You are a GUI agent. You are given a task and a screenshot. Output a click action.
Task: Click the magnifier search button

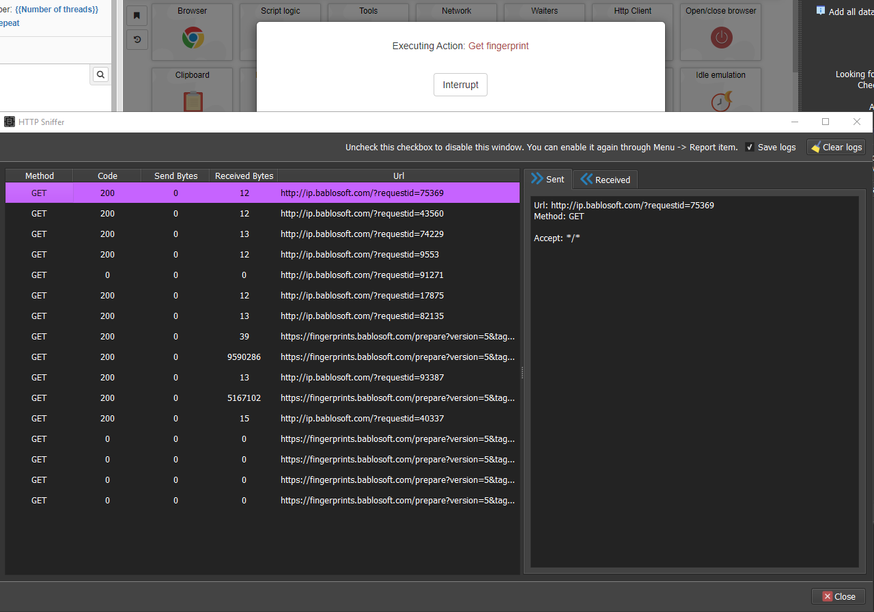[100, 75]
